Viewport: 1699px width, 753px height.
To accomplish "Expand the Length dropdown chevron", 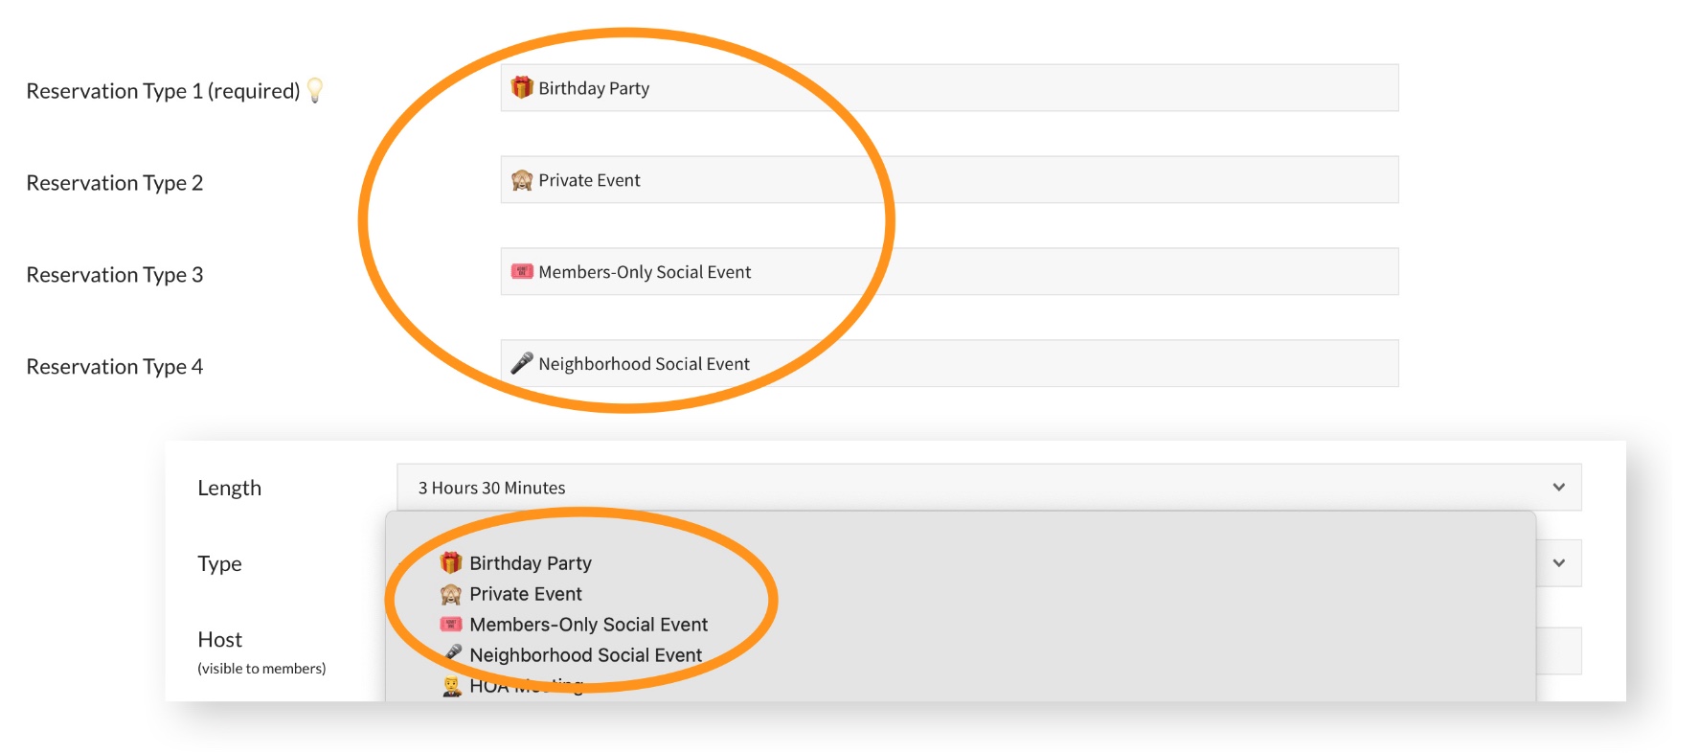I will [1558, 488].
